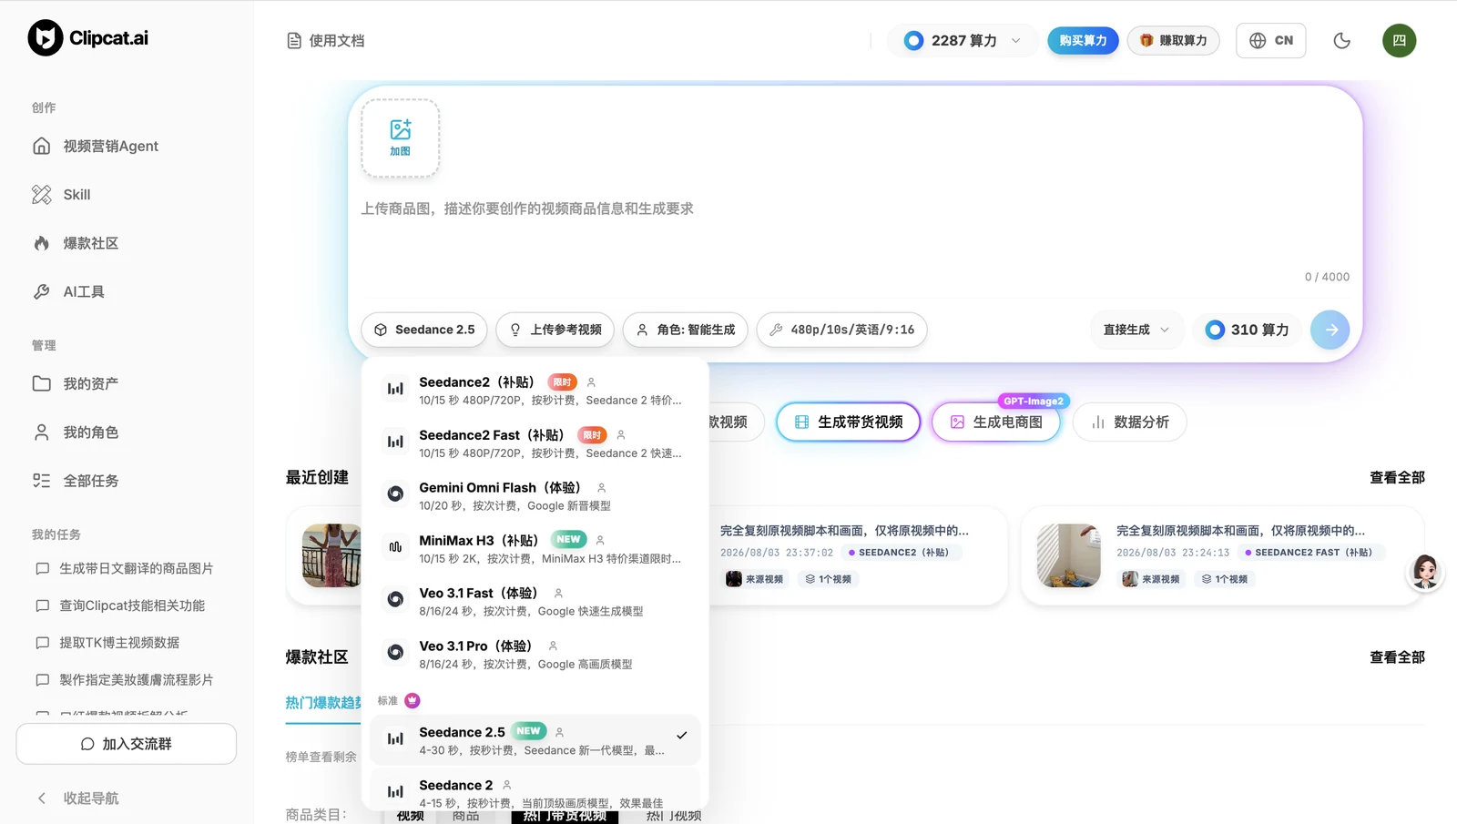The width and height of the screenshot is (1457, 824).
Task: Open the woman in skirt thumbnail
Action: click(331, 555)
